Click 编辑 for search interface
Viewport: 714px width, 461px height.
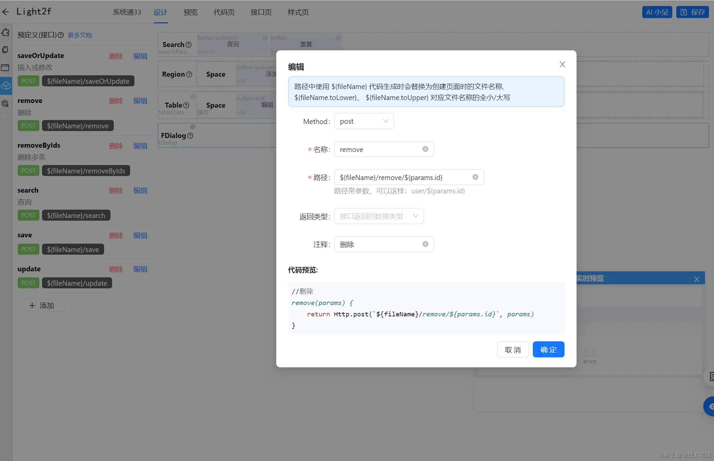pyautogui.click(x=140, y=190)
